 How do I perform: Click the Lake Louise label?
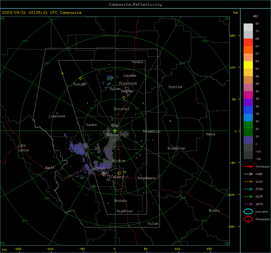23,148
